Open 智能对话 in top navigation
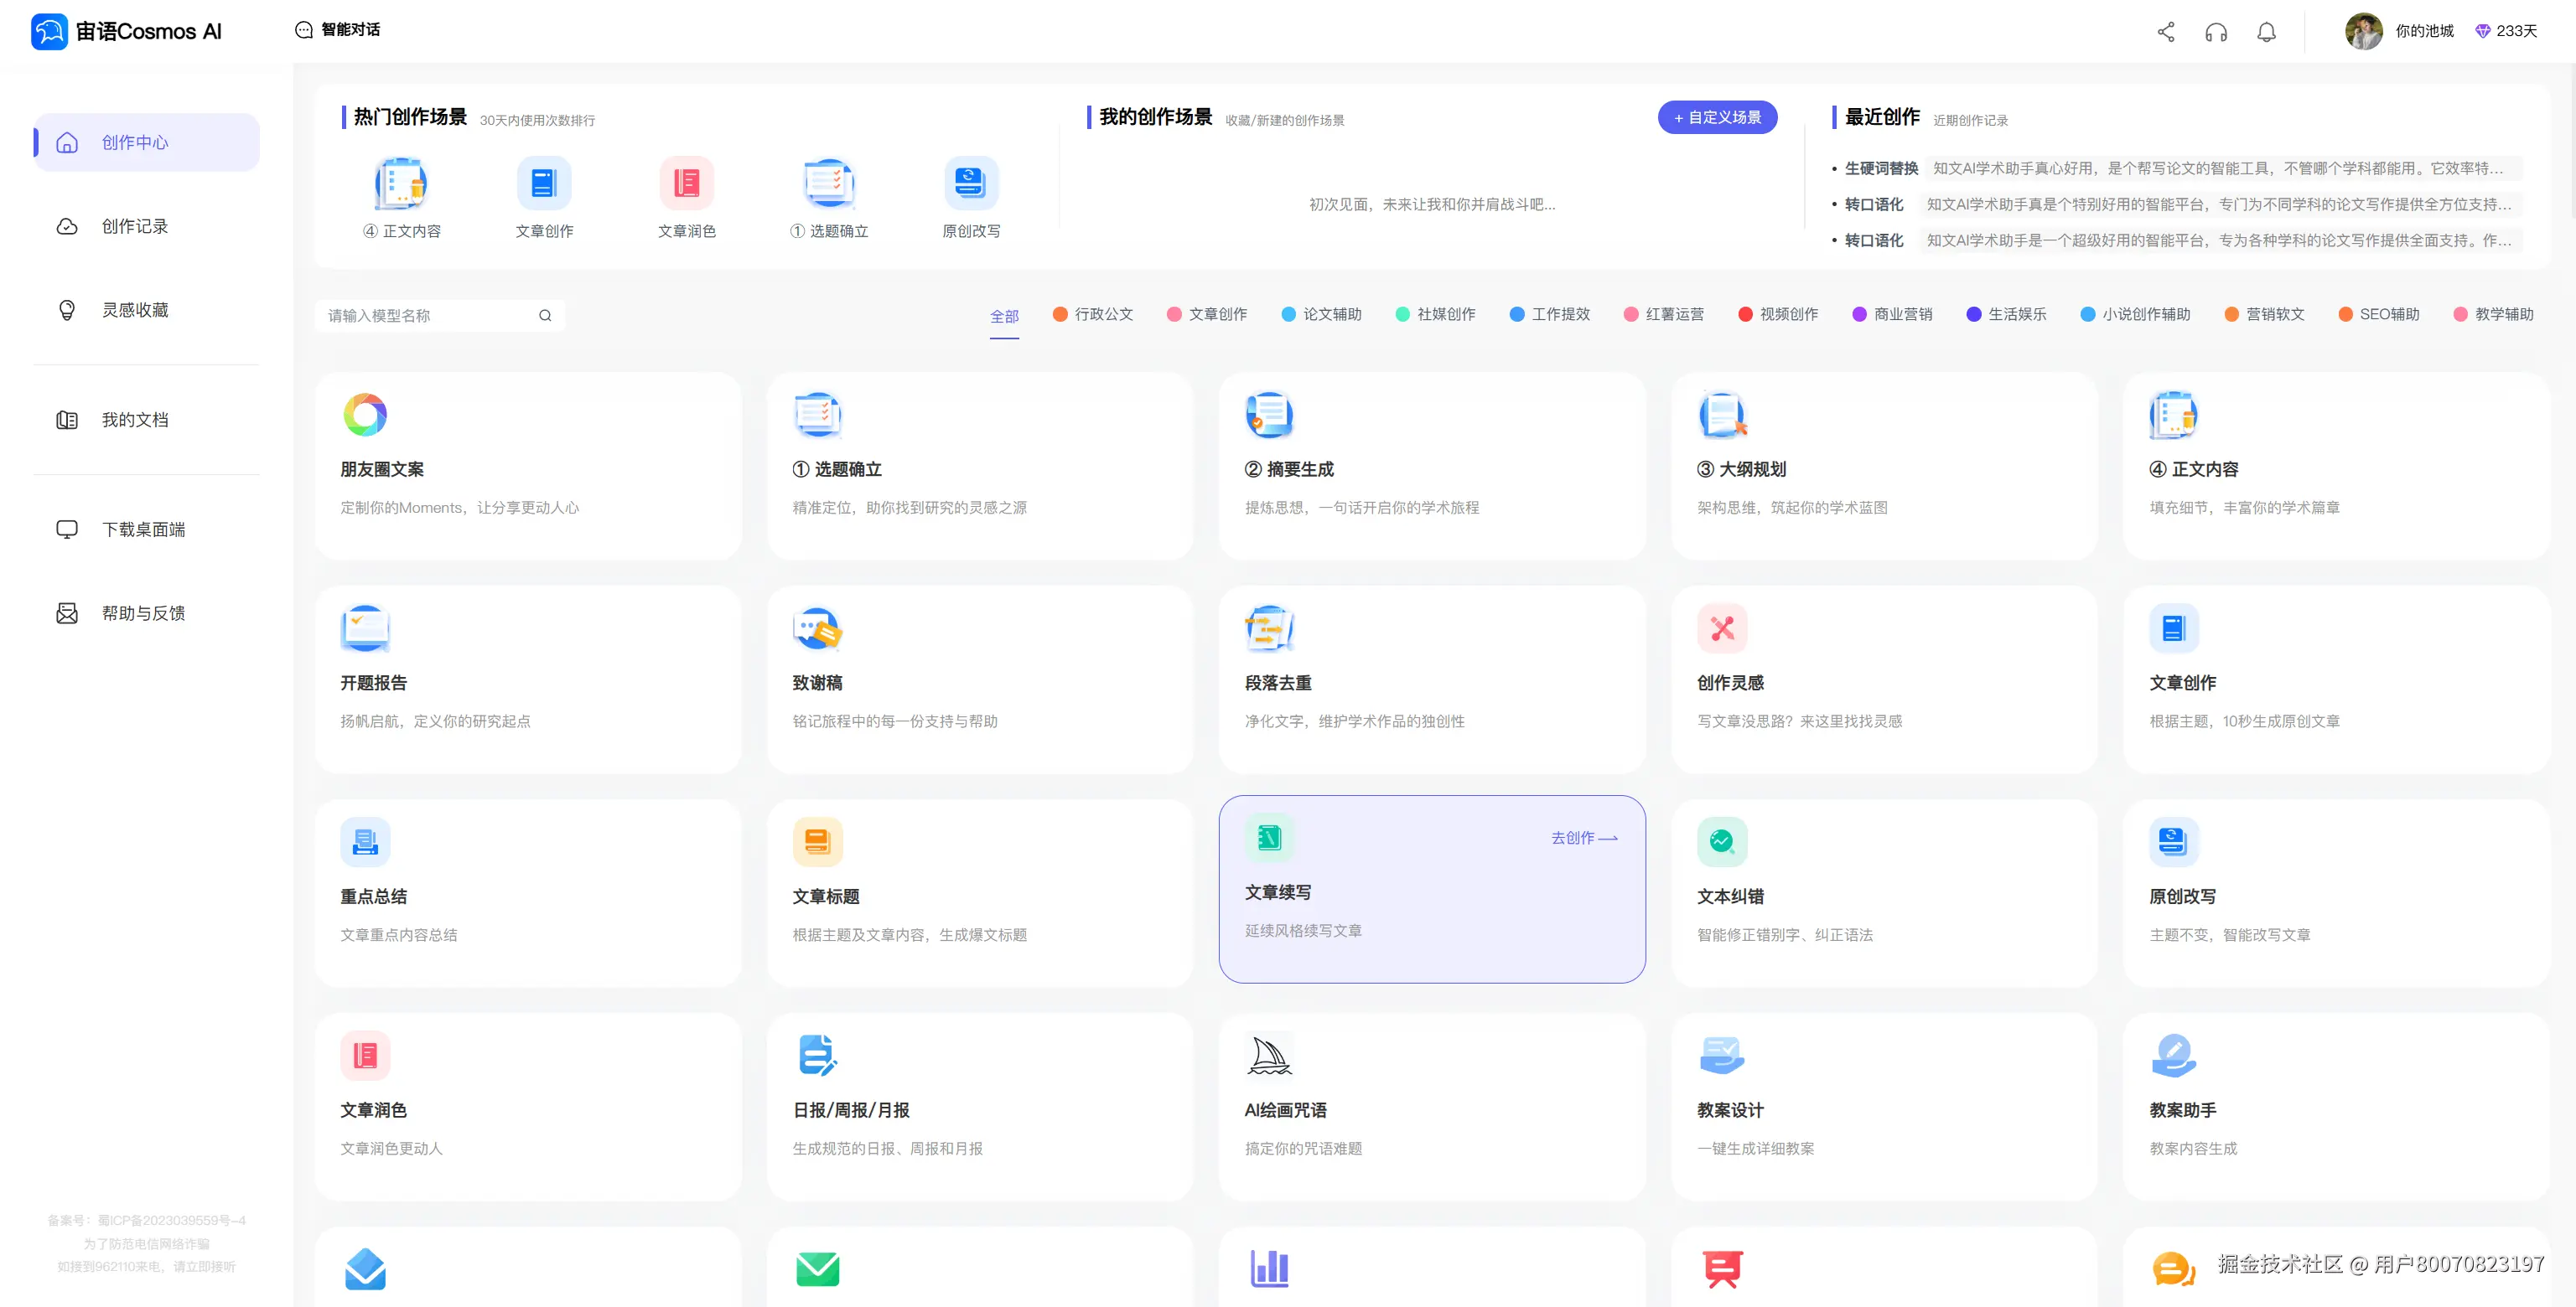This screenshot has width=2576, height=1307. tap(338, 30)
